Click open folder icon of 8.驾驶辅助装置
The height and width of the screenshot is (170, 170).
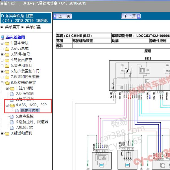pyautogui.click(x=7, y=83)
